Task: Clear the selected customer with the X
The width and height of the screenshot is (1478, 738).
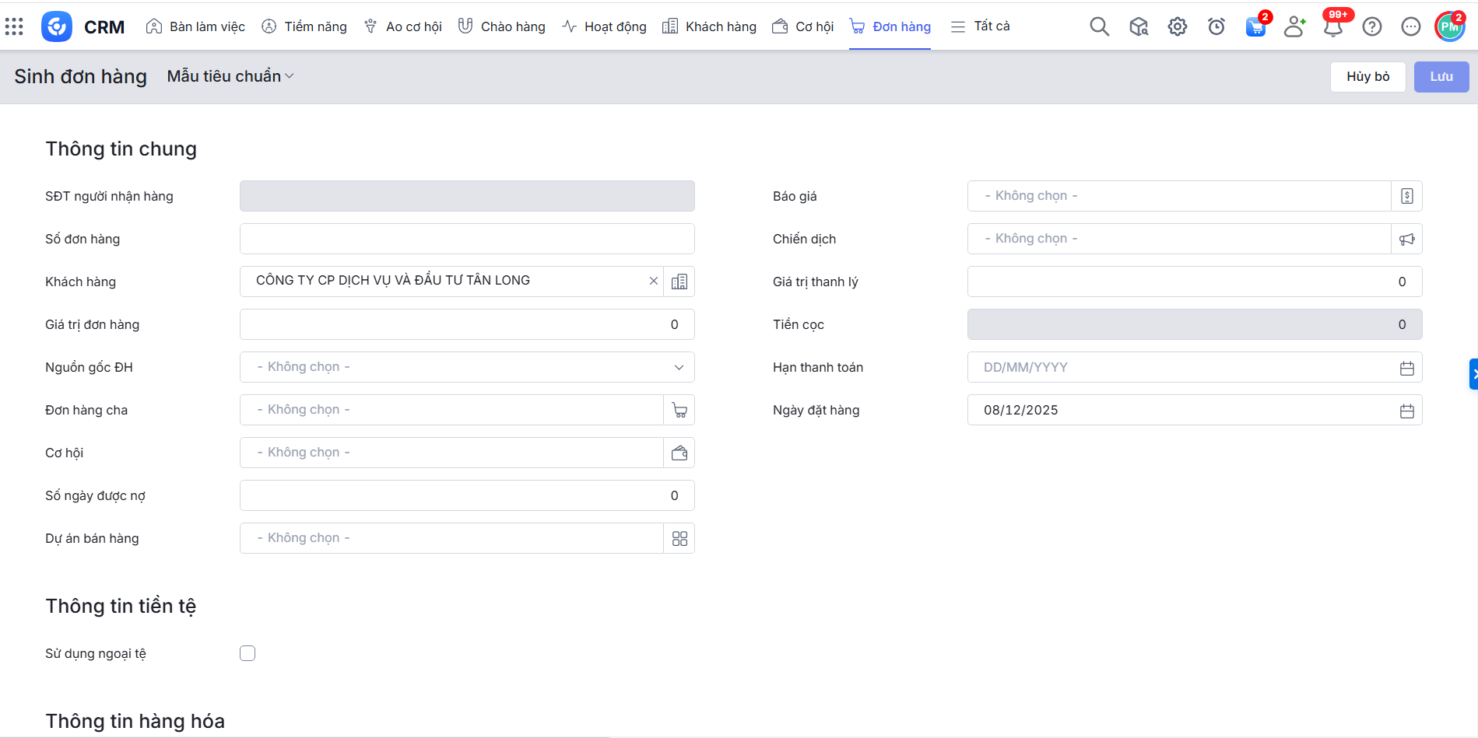Action: pyautogui.click(x=653, y=281)
